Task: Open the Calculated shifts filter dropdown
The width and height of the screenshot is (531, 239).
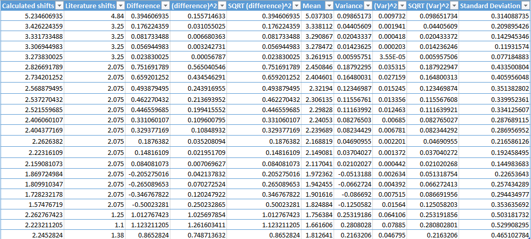Action: (59, 6)
